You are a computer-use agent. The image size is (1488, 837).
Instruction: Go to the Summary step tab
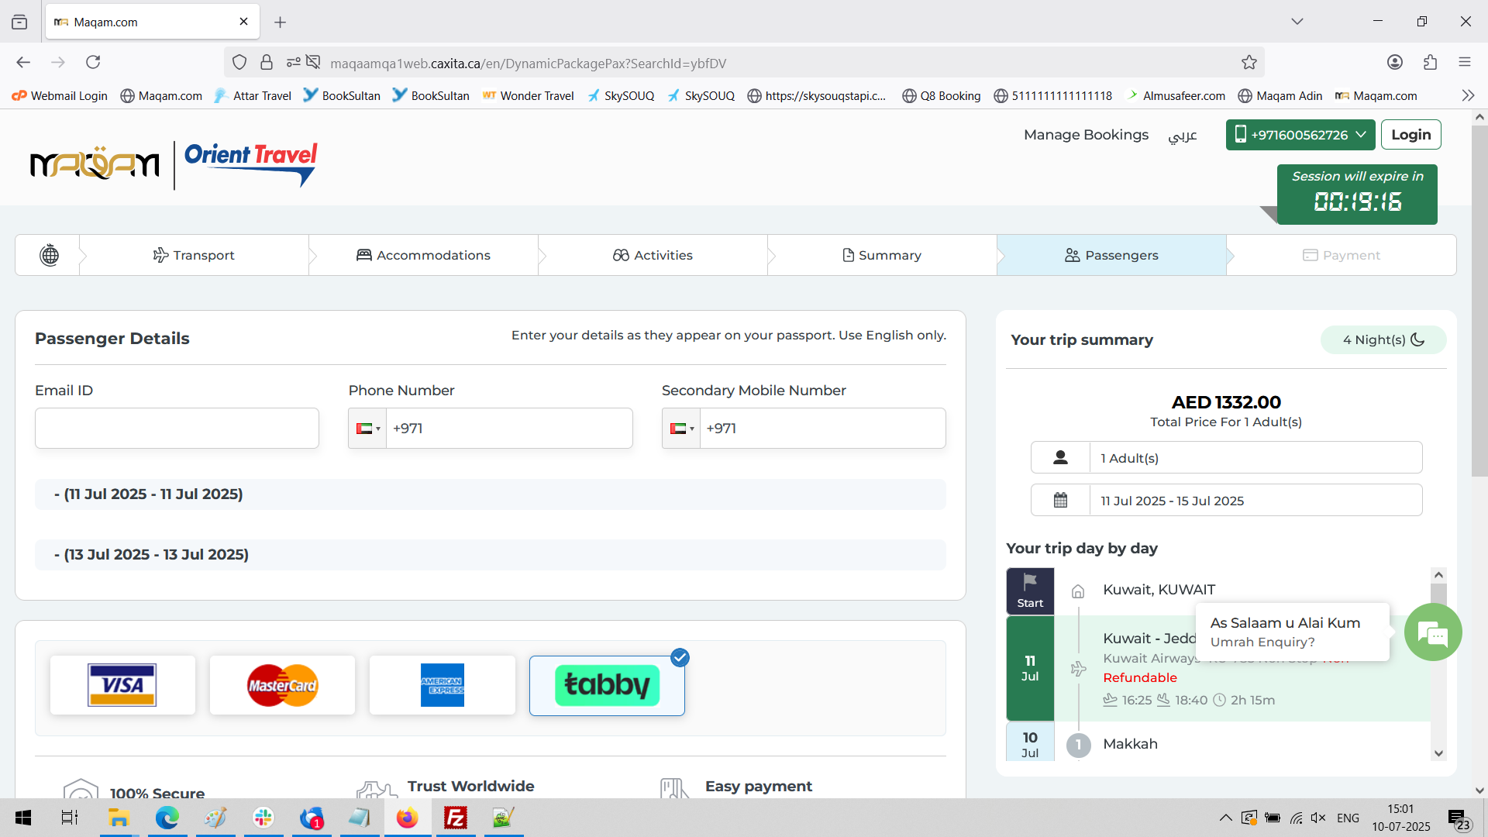(882, 255)
